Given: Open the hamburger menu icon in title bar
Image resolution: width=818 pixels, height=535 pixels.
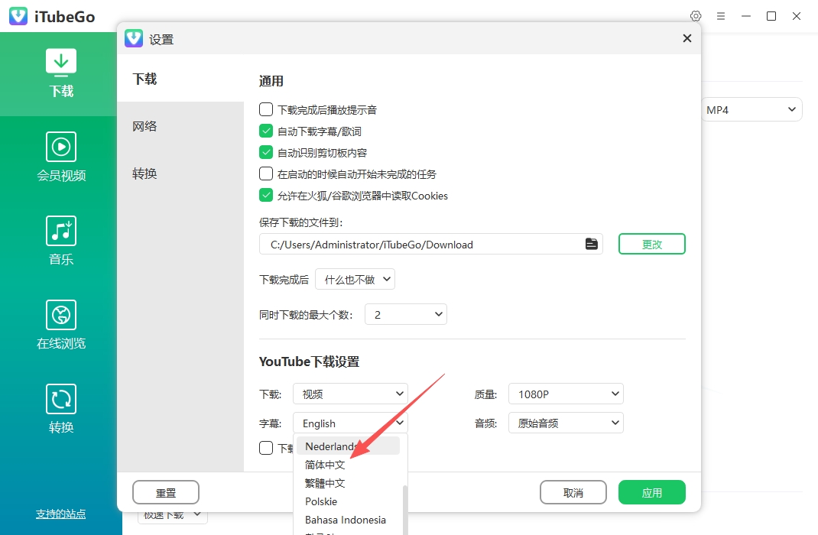Looking at the screenshot, I should click(x=721, y=16).
